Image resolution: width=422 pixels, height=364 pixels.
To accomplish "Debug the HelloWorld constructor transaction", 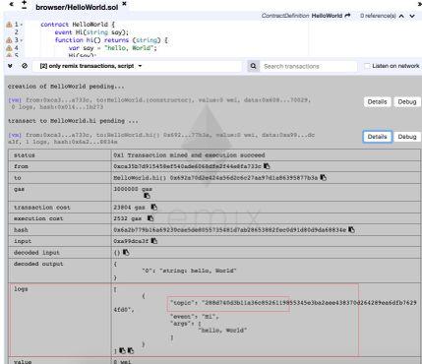I will point(407,101).
